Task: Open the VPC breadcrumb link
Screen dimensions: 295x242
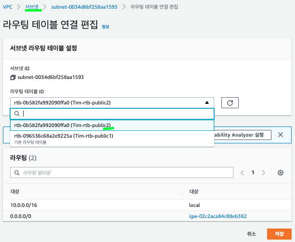Action: [8, 7]
